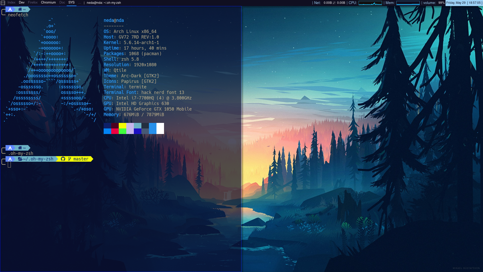The width and height of the screenshot is (483, 272).
Task: Click the active SYS workspace label
Action: pos(71,3)
